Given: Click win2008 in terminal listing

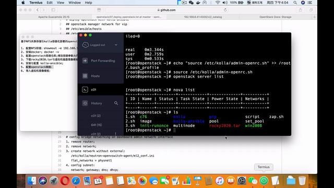Looking at the screenshot, I should [x=254, y=125].
